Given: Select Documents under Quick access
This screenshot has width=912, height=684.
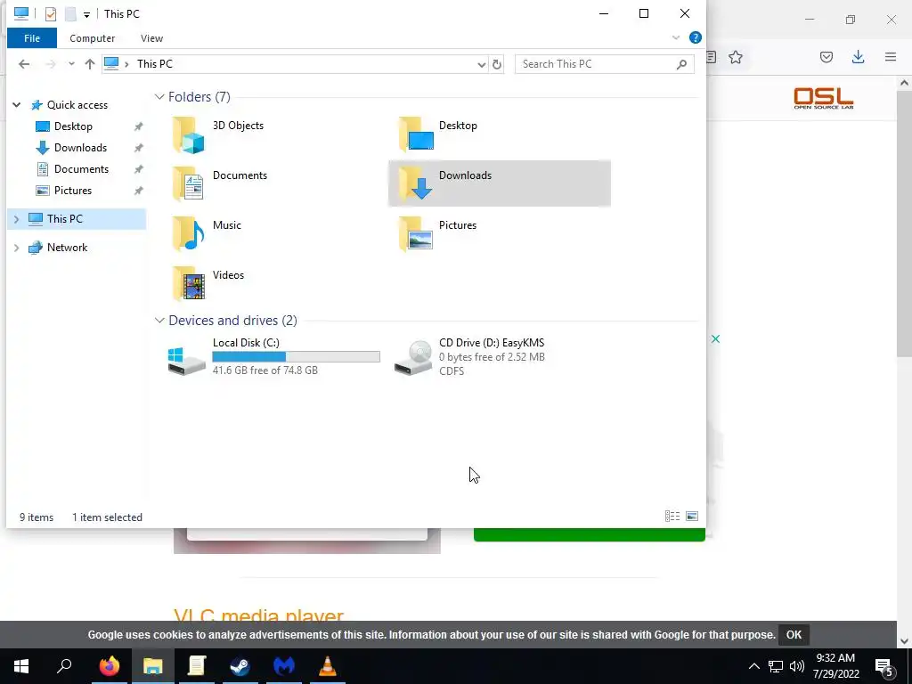Looking at the screenshot, I should (x=81, y=169).
